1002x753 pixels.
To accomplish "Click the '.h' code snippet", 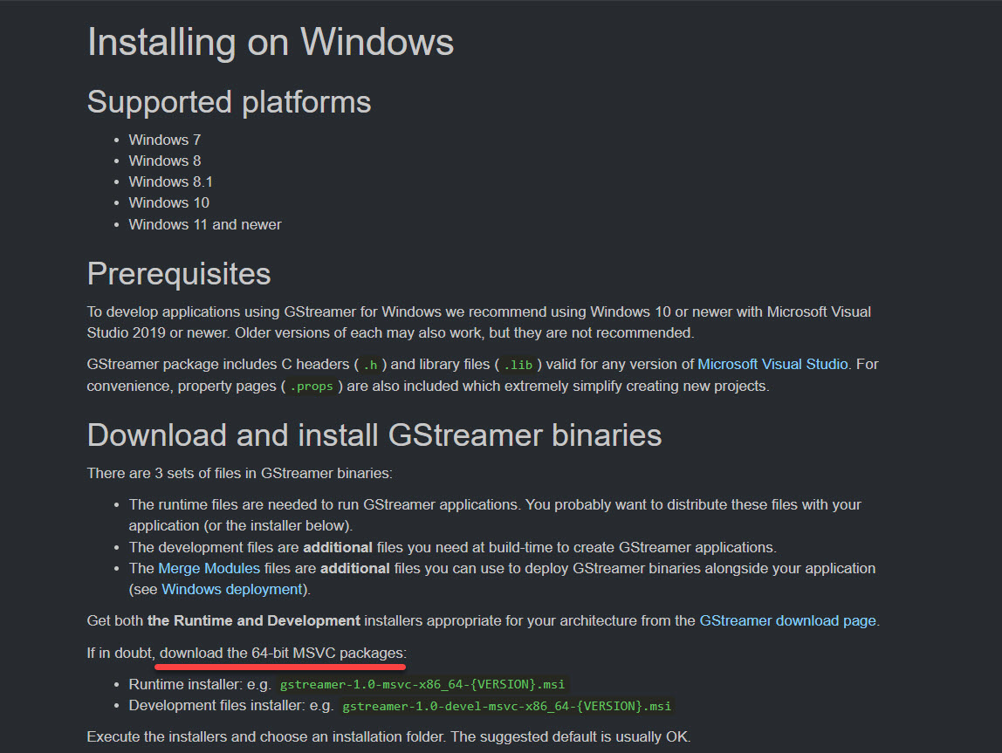I will [370, 365].
